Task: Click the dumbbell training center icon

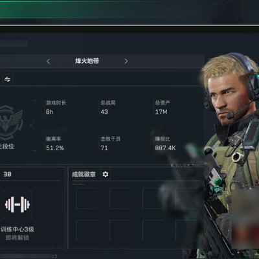Action: tap(17, 204)
